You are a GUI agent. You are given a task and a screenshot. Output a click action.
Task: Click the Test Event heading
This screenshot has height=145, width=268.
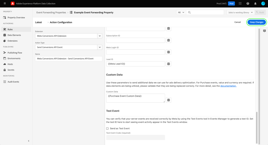point(113,111)
